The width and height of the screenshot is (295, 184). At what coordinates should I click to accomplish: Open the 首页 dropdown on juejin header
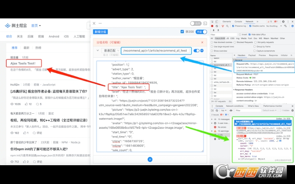pos(36,25)
